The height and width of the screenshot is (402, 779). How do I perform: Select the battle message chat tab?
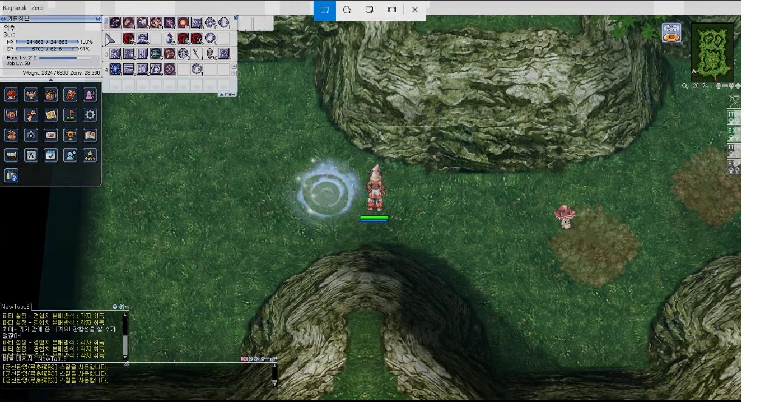17,359
